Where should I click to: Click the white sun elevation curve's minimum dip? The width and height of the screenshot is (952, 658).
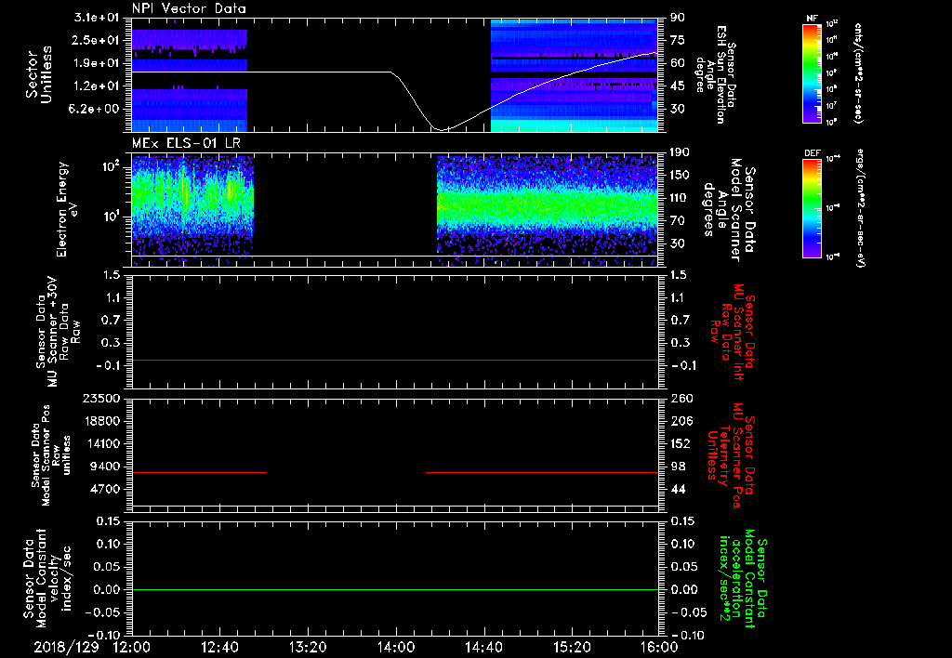[442, 129]
